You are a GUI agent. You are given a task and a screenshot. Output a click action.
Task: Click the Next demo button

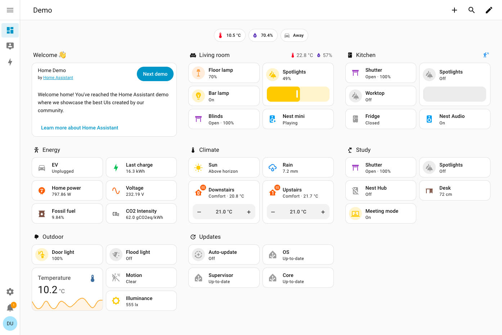[155, 74]
